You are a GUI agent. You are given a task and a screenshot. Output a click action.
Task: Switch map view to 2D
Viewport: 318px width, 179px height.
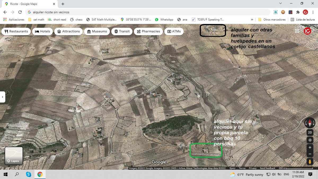[x=310, y=133]
